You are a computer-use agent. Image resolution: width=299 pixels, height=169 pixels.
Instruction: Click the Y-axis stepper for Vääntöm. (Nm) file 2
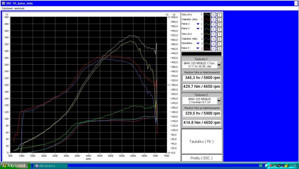click(x=216, y=39)
